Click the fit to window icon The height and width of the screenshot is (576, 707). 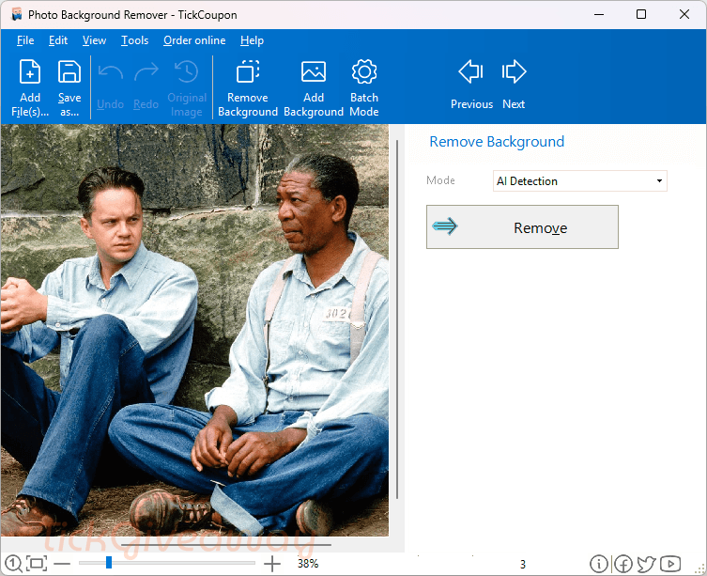tap(37, 564)
